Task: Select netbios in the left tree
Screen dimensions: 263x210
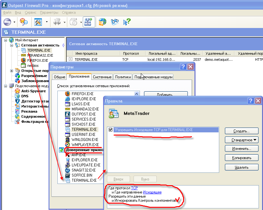Action: pyautogui.click(x=33, y=66)
